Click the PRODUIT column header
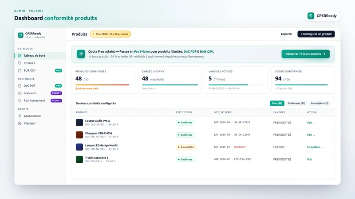Image resolution: width=355 pixels, height=199 pixels. [x=81, y=112]
